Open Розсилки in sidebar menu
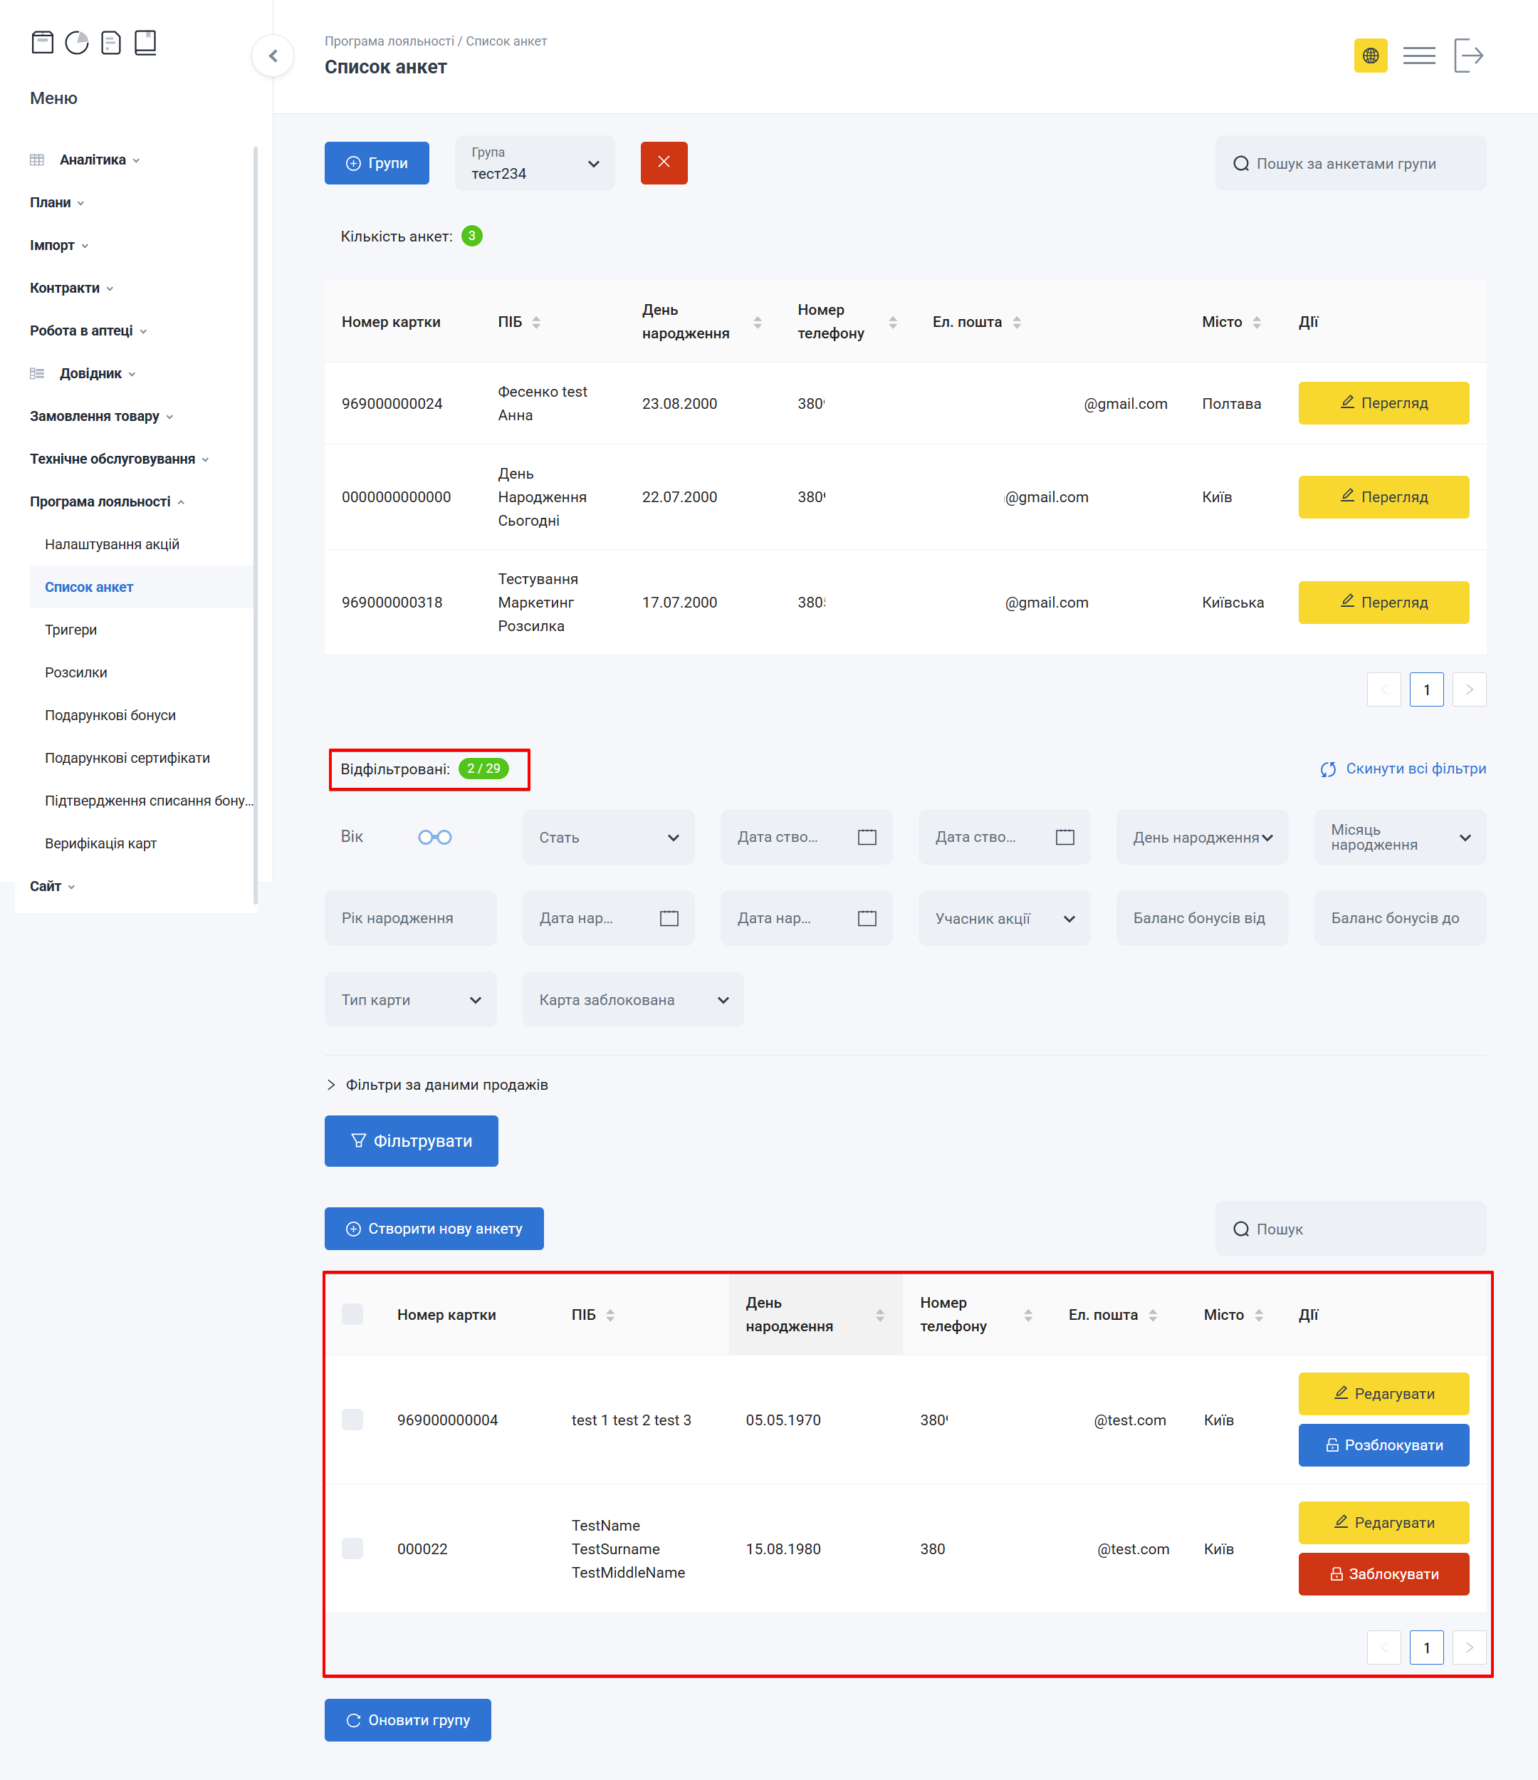 (x=75, y=672)
